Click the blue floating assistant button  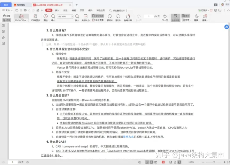pos(226,27)
